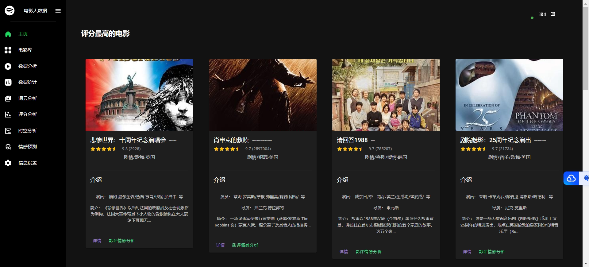The height and width of the screenshot is (267, 589).
Task: Click the cast line starting 蒂姆·罗宾斯
Action: point(263,197)
